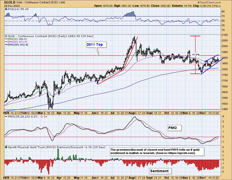Click the 2100 price level on right axis
232x180 pixels.
(224, 35)
